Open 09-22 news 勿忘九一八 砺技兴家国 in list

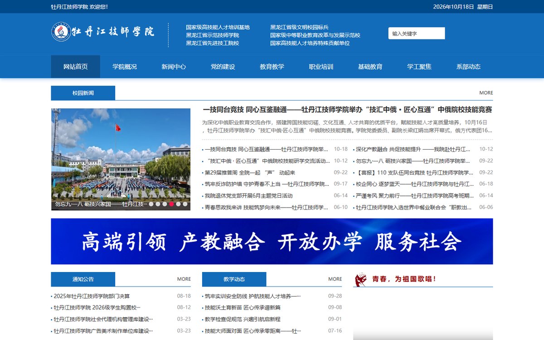pos(413,161)
